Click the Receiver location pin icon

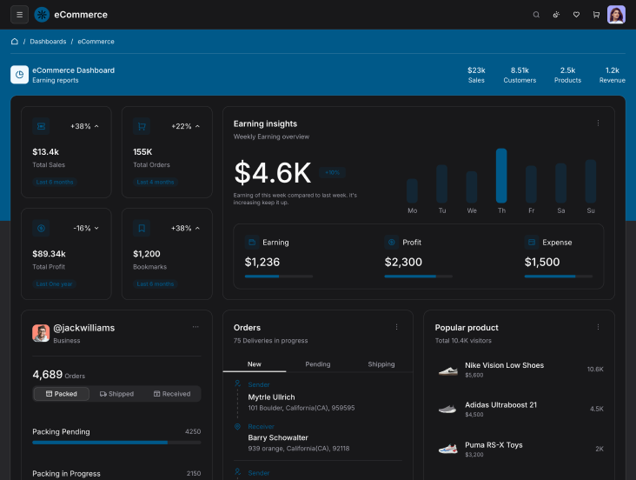click(x=238, y=426)
